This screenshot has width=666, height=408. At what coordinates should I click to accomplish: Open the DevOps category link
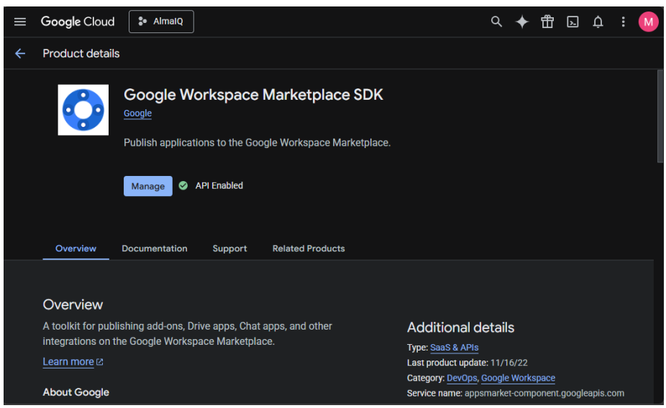pos(462,378)
